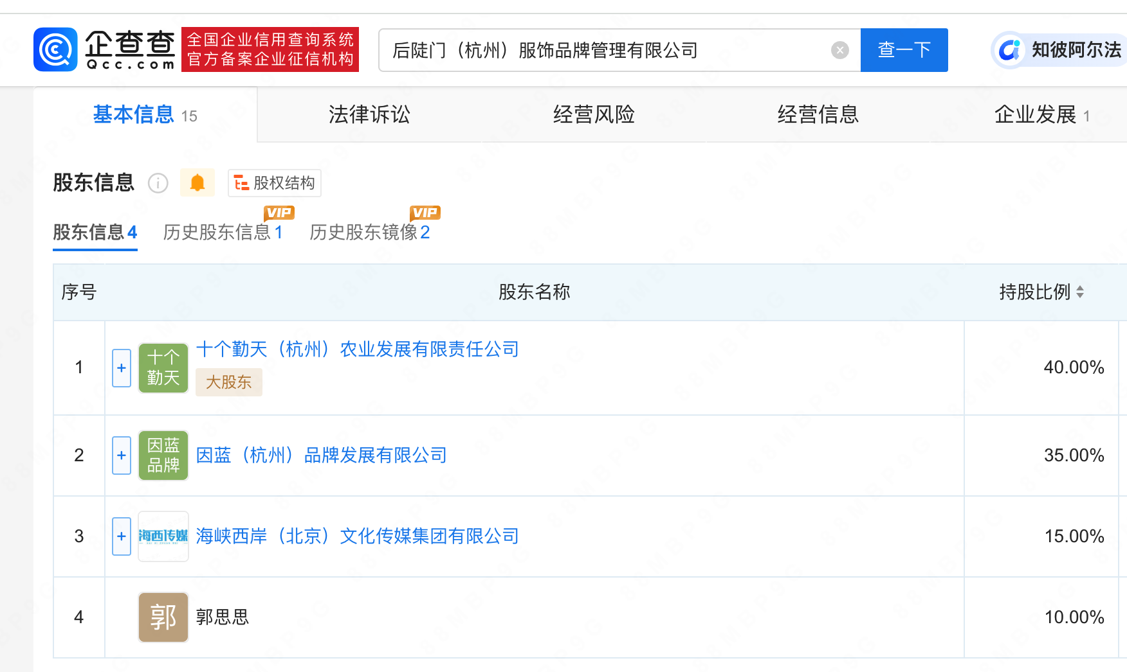
Task: Click the 查一下 search button
Action: click(904, 50)
